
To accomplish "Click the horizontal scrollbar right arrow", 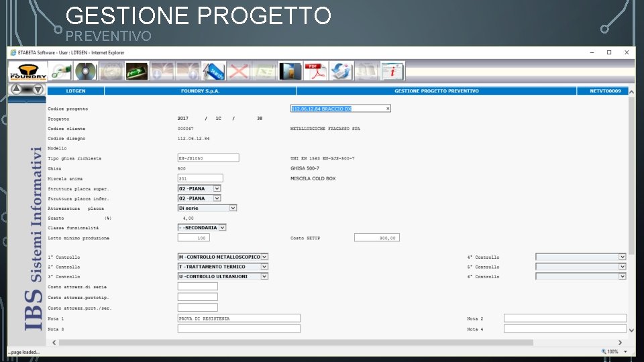I will point(620,343).
